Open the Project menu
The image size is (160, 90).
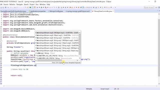32,4
